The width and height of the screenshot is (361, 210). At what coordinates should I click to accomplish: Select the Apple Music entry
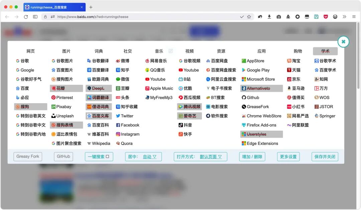[x=159, y=88]
